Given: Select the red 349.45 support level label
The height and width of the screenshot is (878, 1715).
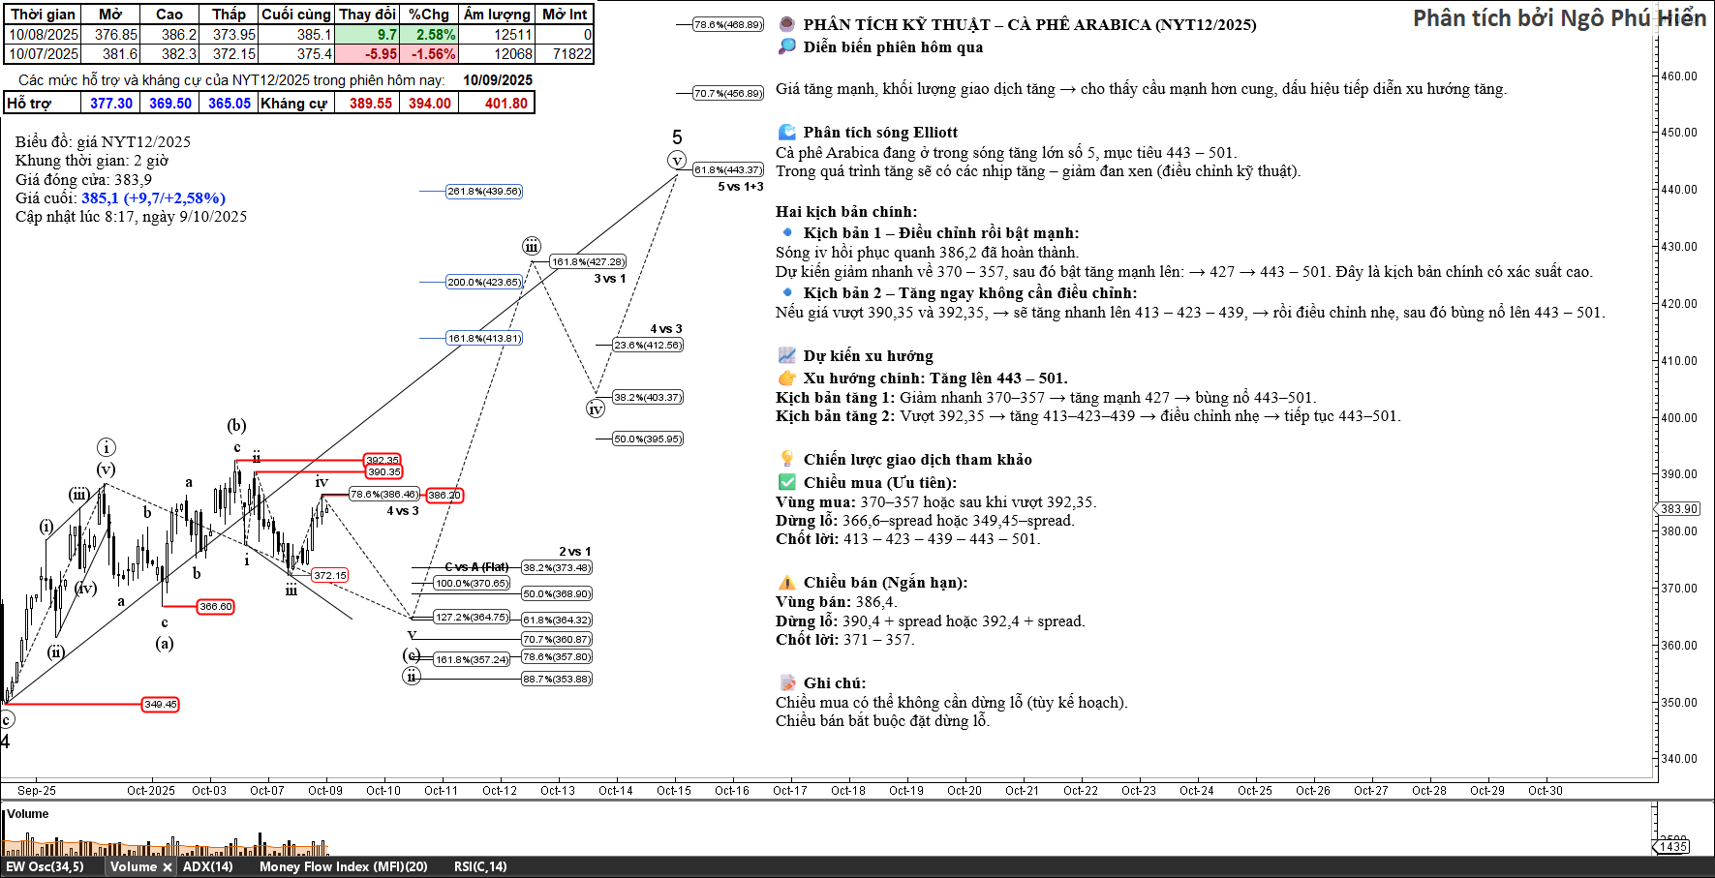Looking at the screenshot, I should click(x=161, y=705).
